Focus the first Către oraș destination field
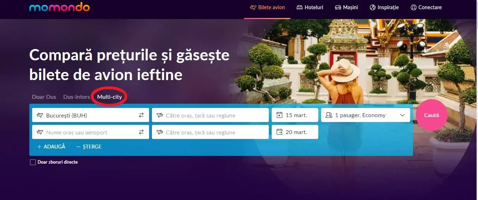Image resolution: width=478 pixels, height=200 pixels. [210, 115]
